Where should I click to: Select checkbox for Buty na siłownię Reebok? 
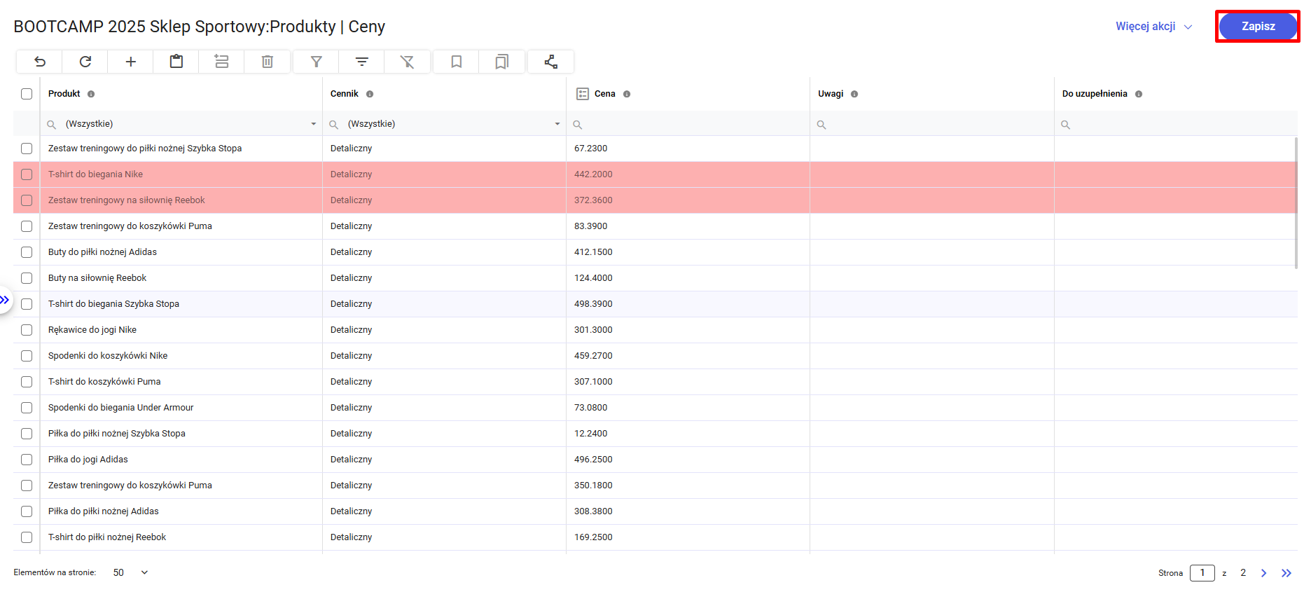click(27, 278)
